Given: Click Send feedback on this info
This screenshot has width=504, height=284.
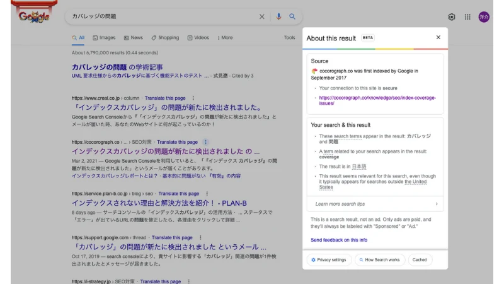Looking at the screenshot, I should coord(339,240).
